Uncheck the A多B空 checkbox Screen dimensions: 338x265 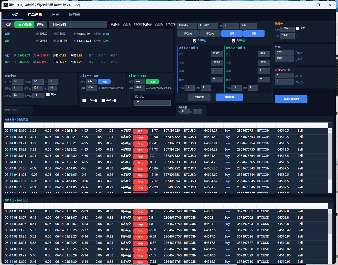click(195, 41)
